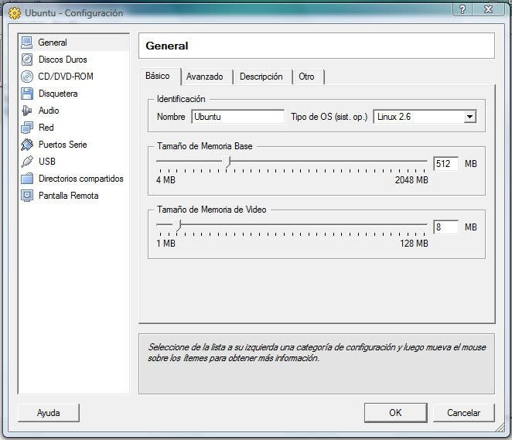
Task: Click the video memory slider handle
Action: pyautogui.click(x=178, y=225)
